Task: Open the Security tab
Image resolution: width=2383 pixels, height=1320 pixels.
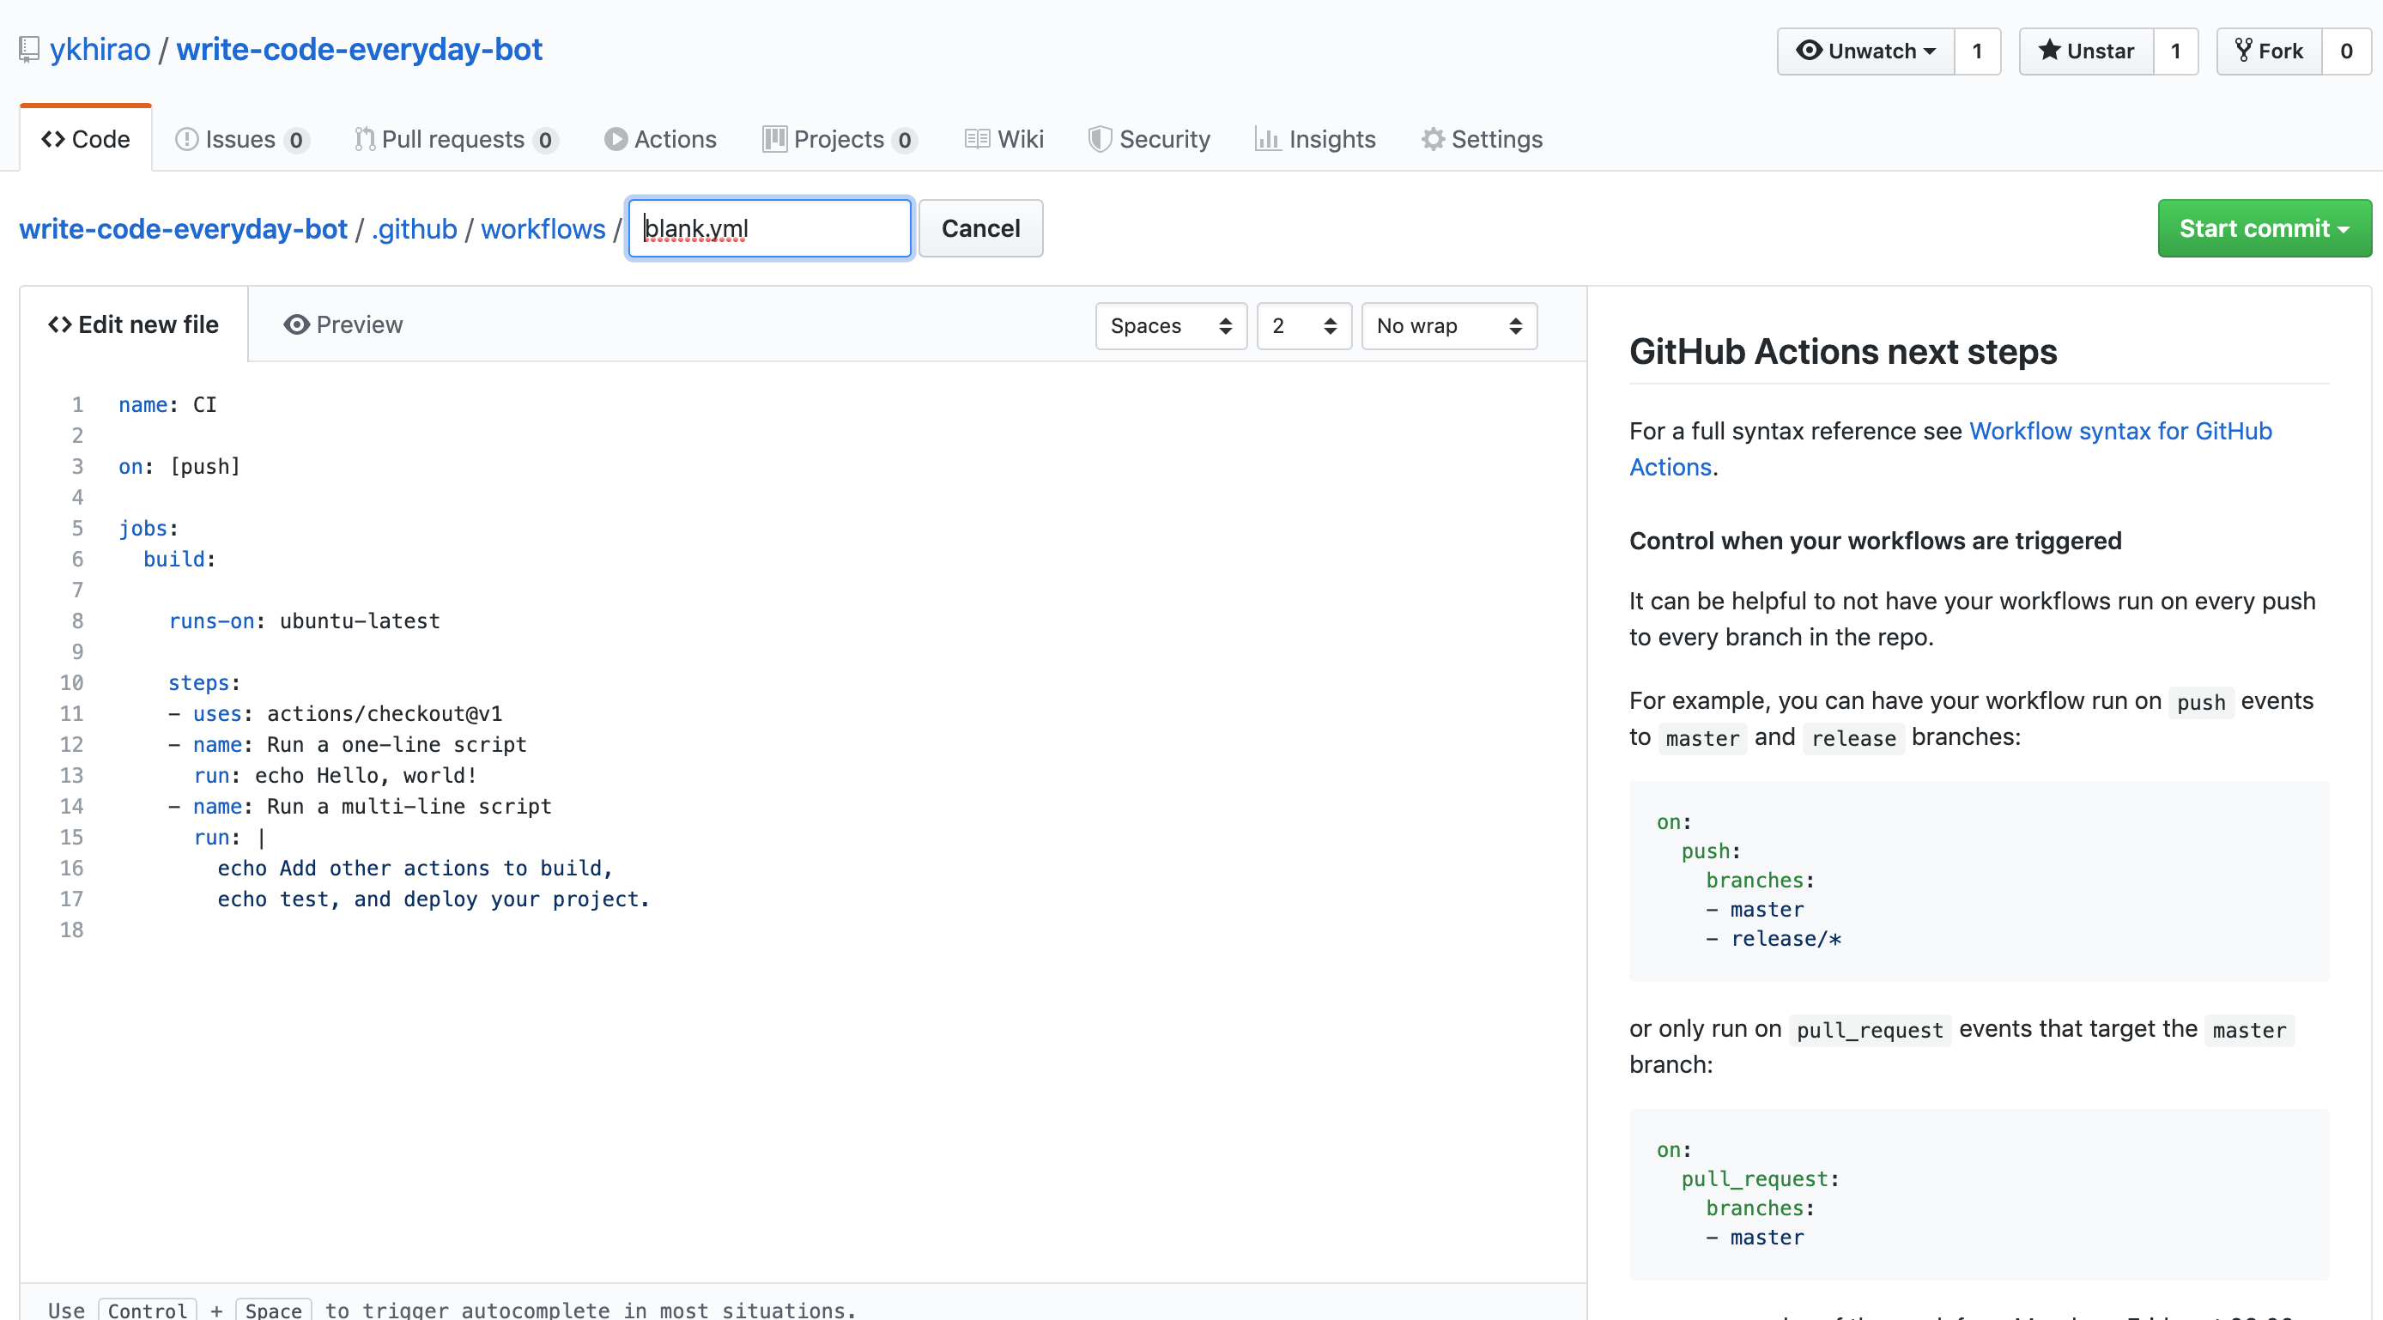Action: coord(1149,139)
